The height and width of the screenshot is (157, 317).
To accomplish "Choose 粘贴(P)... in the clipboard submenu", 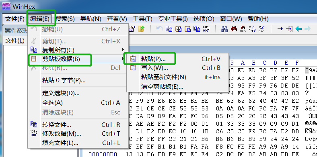I will pyautogui.click(x=177, y=59).
